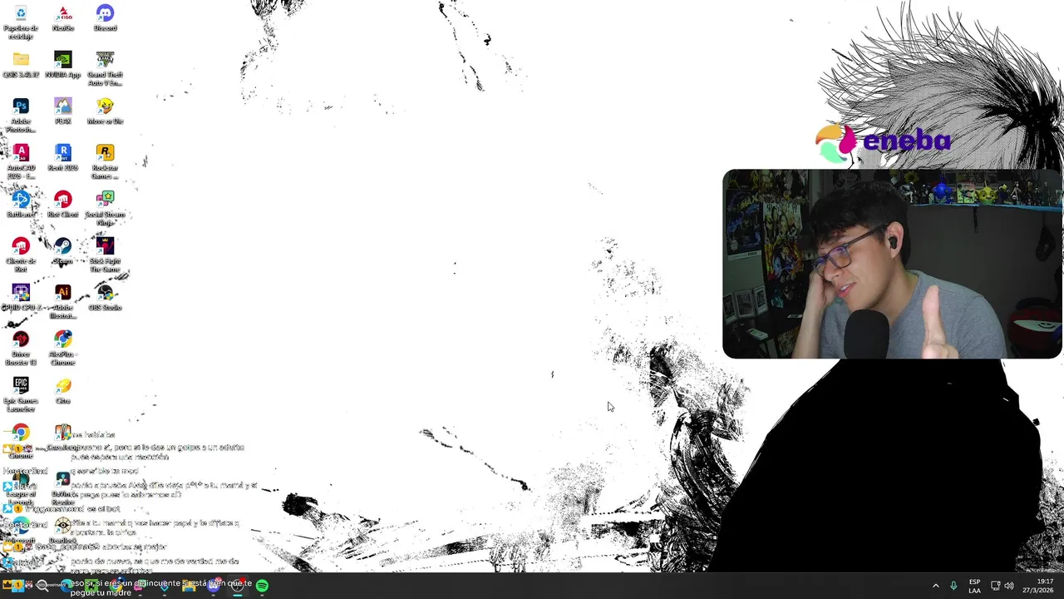
Task: Open the AlexPlus Chrome shortcut
Action: (63, 349)
